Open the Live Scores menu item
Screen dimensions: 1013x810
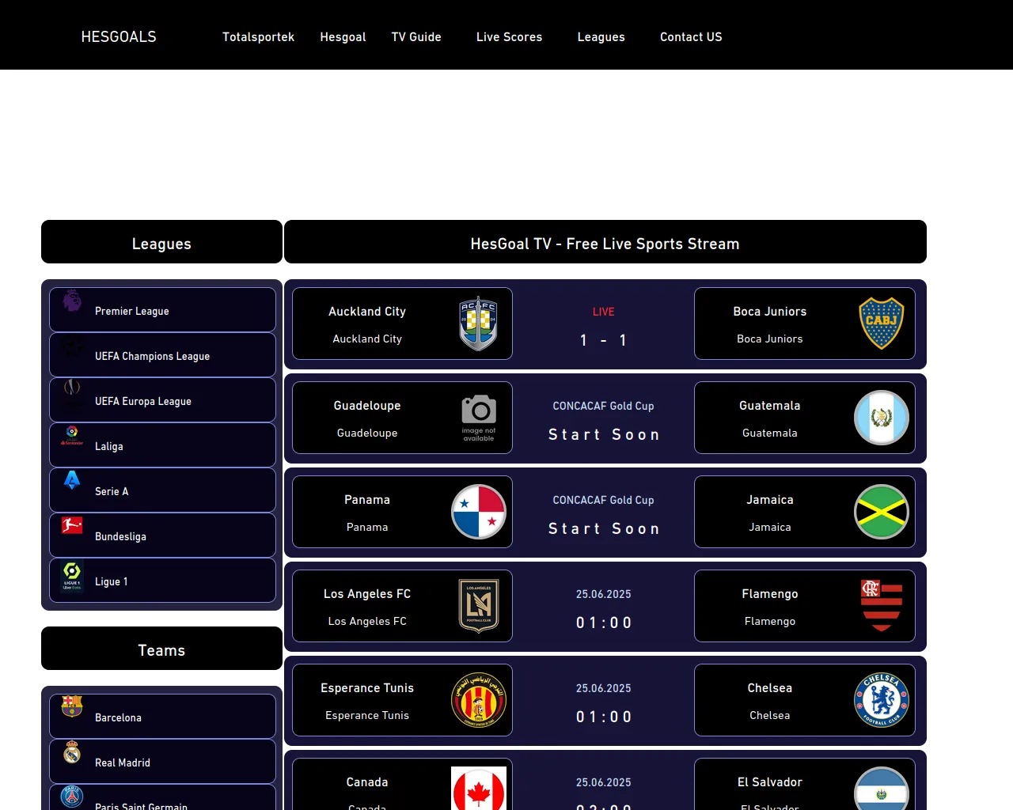(x=509, y=37)
